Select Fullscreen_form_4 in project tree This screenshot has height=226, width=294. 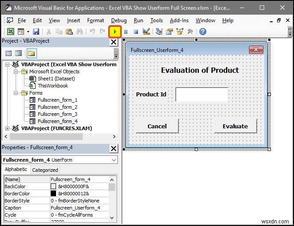[x=57, y=121]
